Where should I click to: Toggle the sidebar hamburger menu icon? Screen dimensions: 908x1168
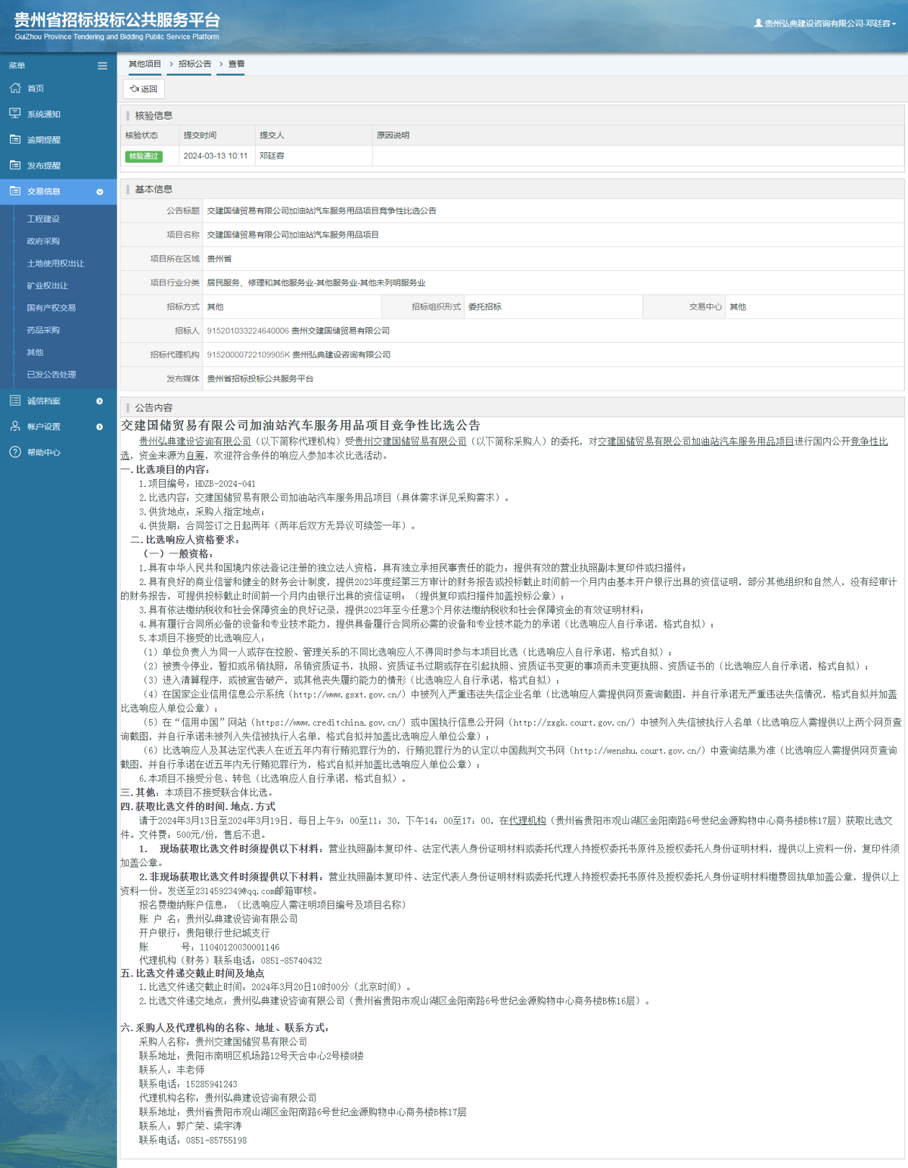(102, 66)
